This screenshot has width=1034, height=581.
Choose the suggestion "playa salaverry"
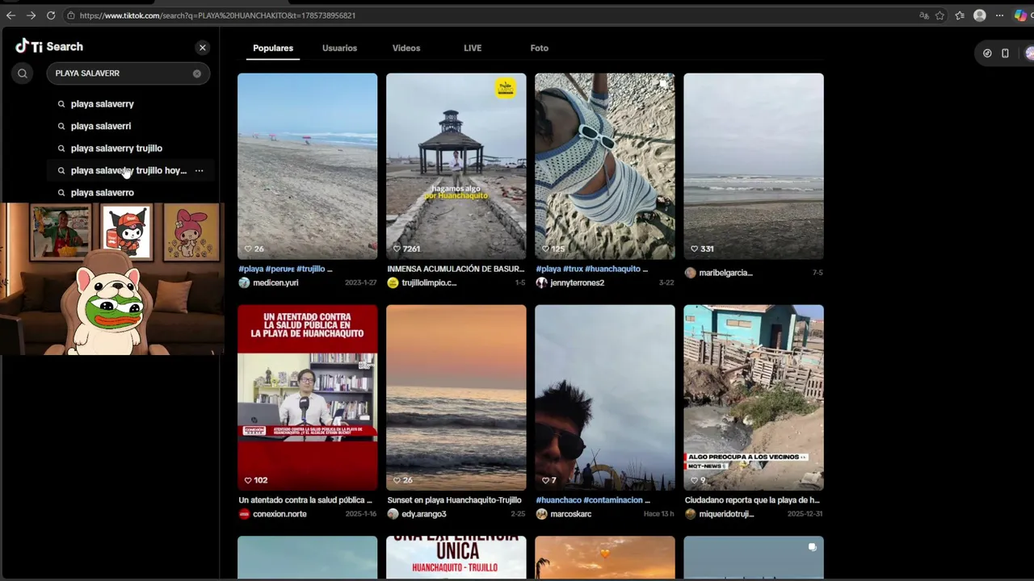103,104
